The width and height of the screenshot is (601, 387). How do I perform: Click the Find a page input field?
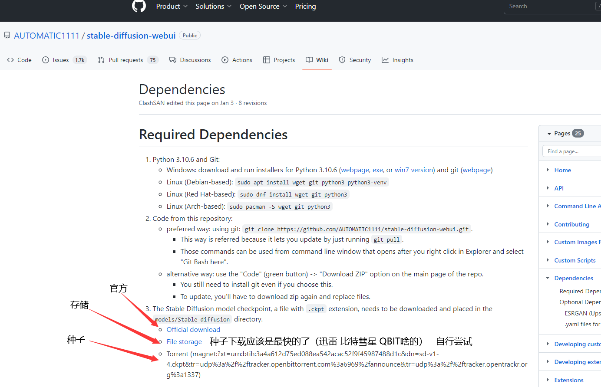(x=571, y=151)
